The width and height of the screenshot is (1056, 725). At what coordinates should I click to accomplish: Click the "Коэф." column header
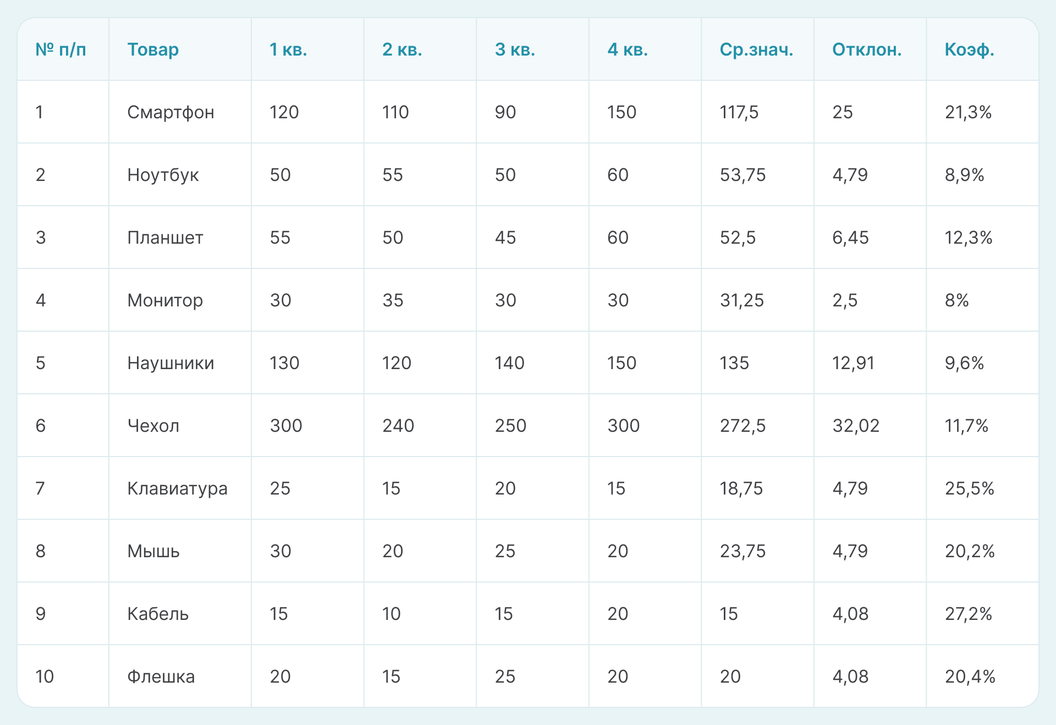pos(969,50)
